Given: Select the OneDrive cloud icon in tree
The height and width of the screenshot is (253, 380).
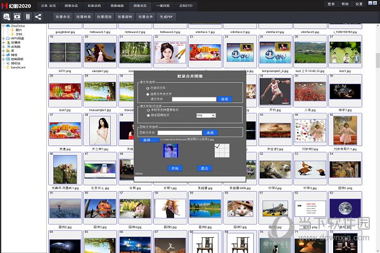Looking at the screenshot, I should [8, 26].
